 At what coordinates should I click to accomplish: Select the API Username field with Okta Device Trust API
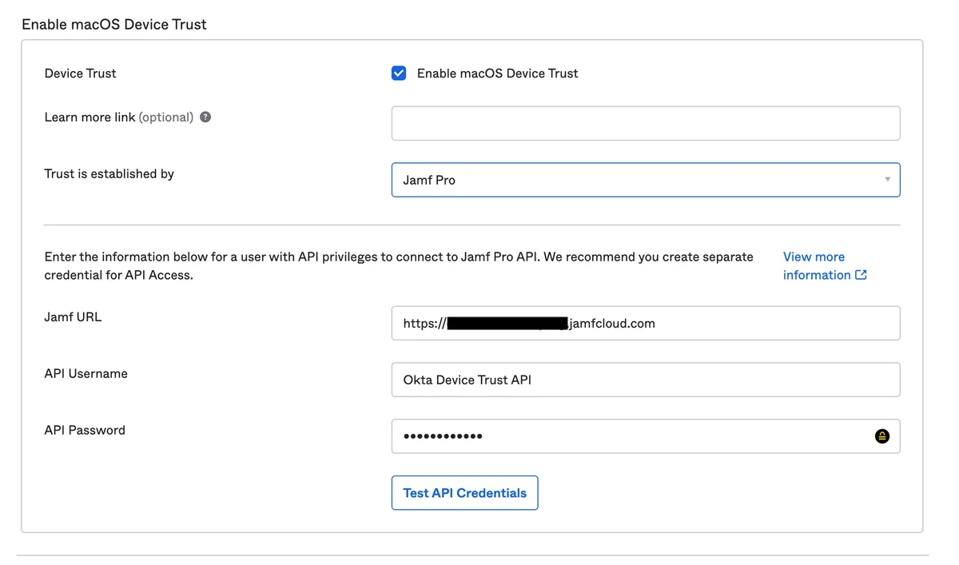645,380
